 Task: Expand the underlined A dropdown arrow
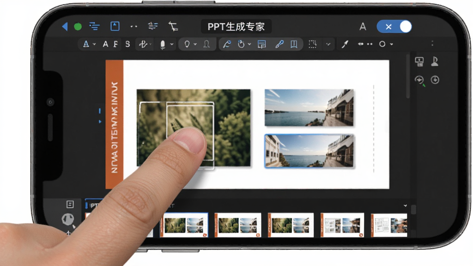click(94, 44)
